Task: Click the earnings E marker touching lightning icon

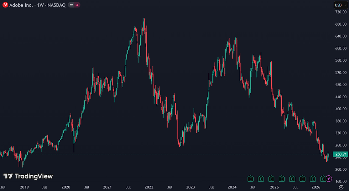Action: point(323,179)
